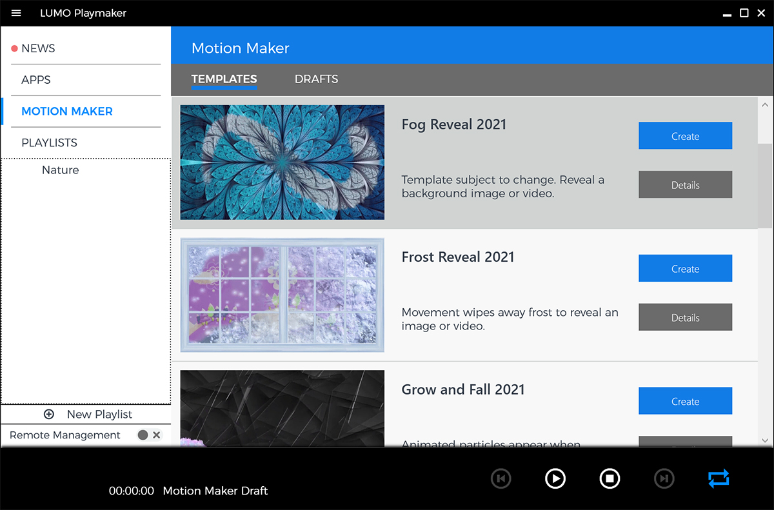This screenshot has width=774, height=510.
Task: Open the APPS section
Action: [x=36, y=80]
